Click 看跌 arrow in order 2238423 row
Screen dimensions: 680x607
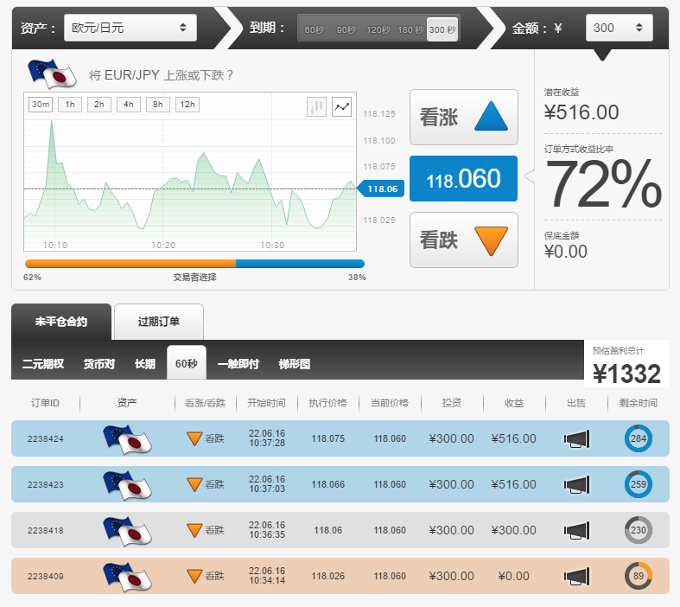click(194, 484)
